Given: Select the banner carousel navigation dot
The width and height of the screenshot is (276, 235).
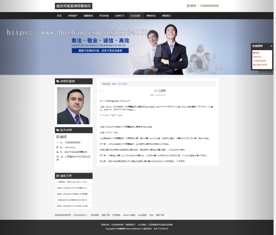Looking at the screenshot, I should pyautogui.click(x=136, y=69).
